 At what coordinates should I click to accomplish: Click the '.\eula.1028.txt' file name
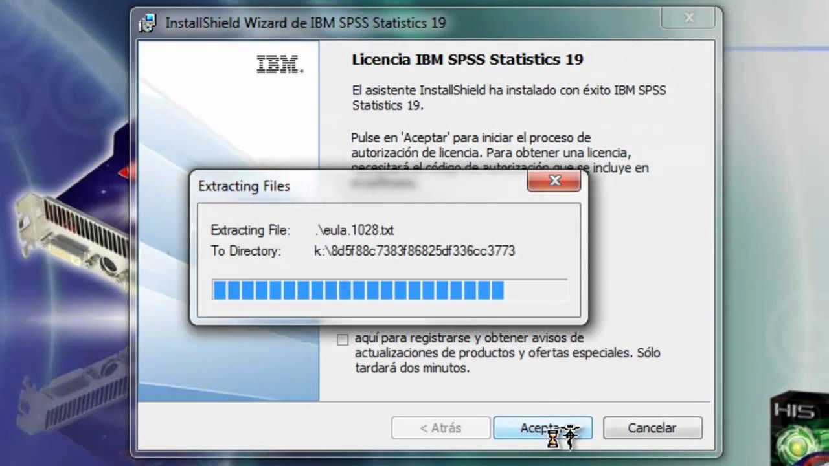354,230
